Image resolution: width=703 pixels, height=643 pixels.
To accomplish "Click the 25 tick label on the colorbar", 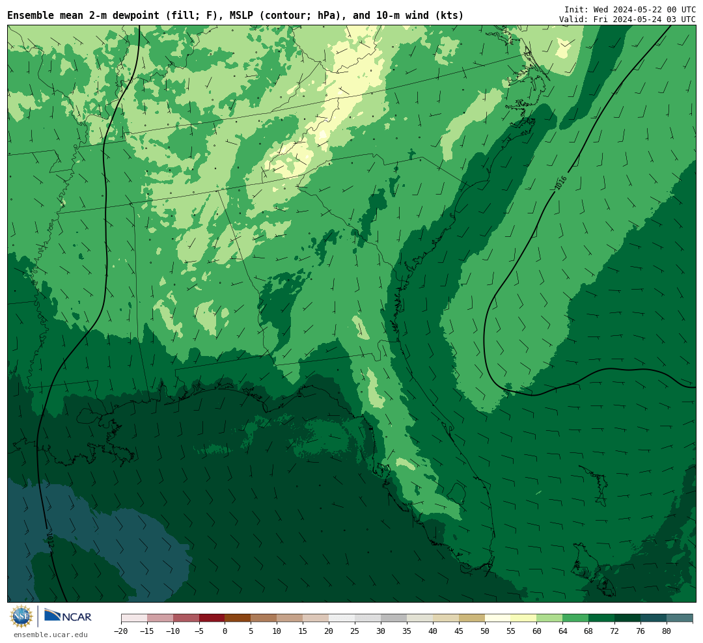I will click(355, 631).
